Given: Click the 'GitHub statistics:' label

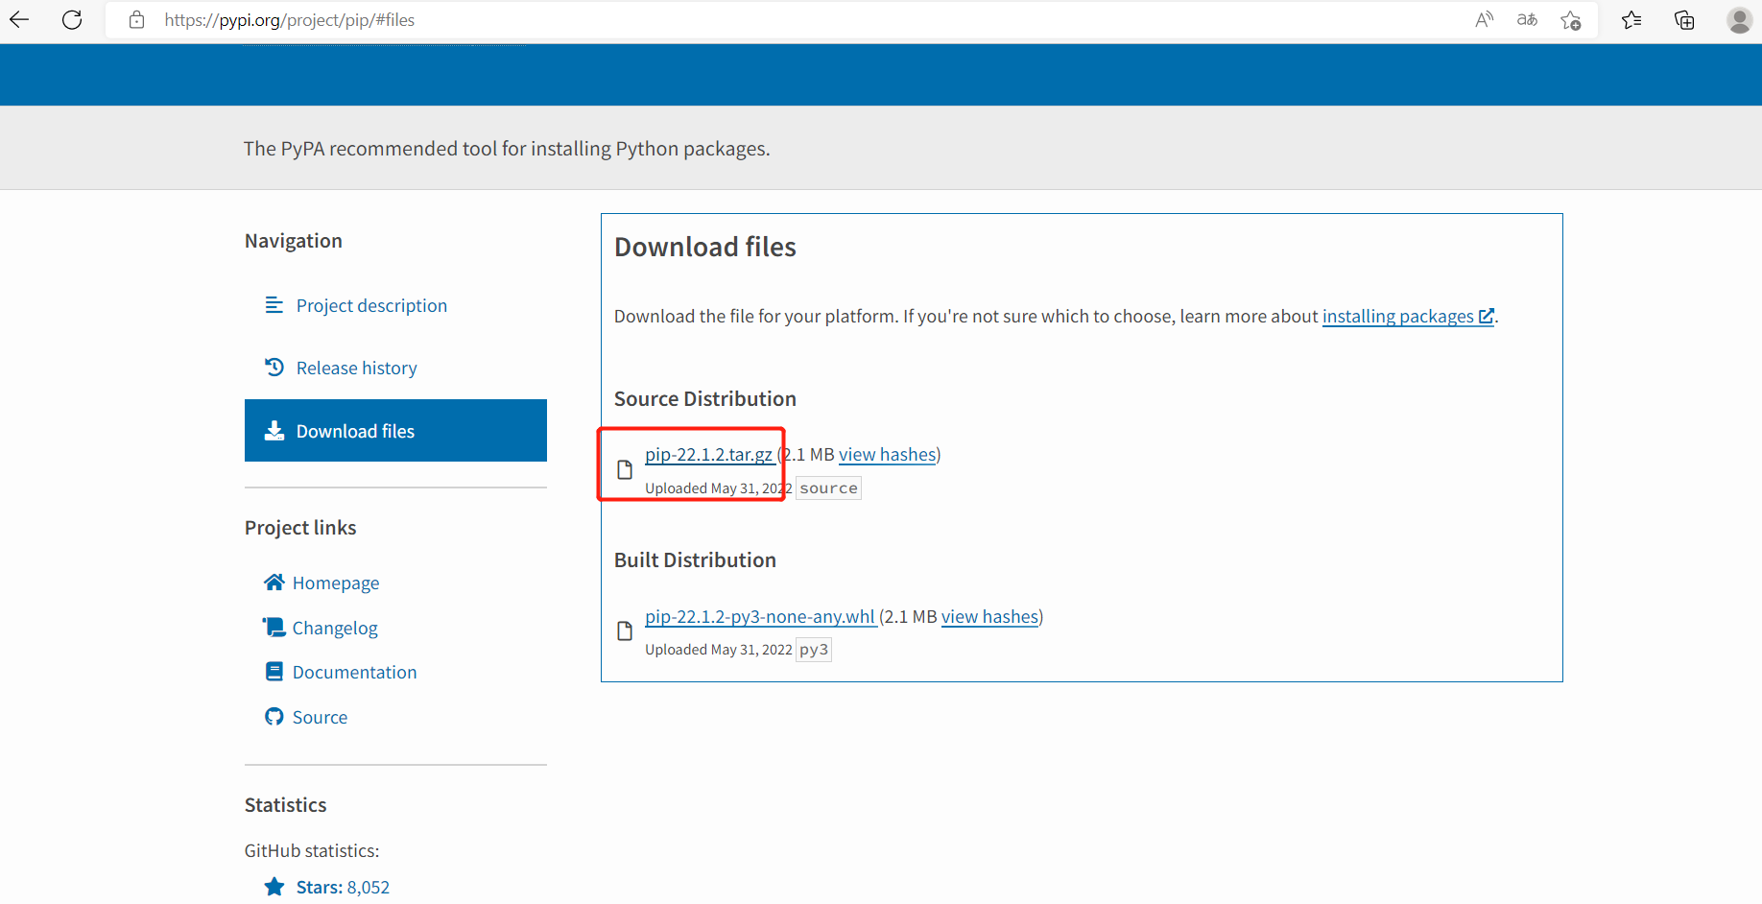Looking at the screenshot, I should [312, 850].
